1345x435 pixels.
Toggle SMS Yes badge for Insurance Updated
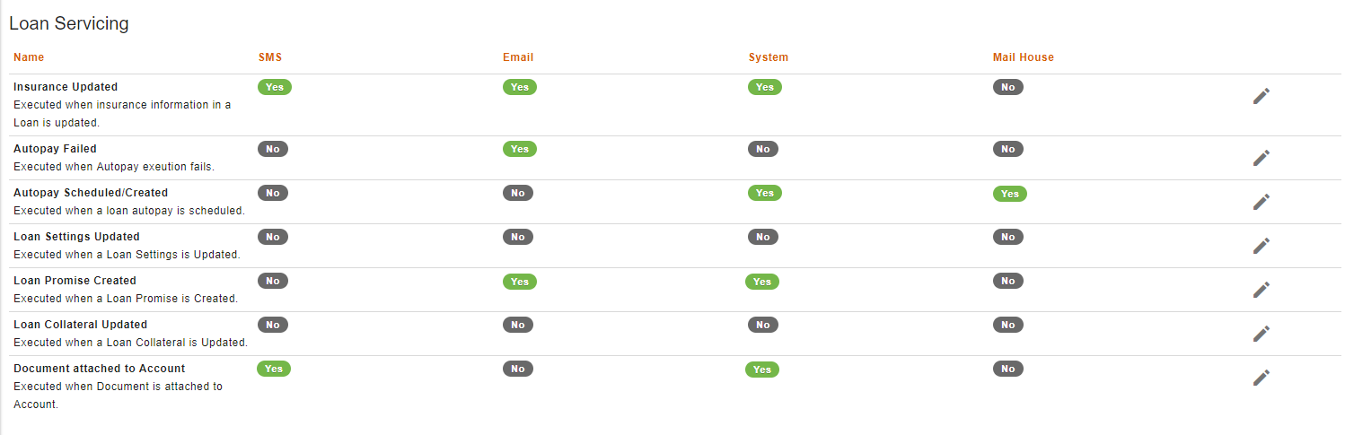(275, 87)
